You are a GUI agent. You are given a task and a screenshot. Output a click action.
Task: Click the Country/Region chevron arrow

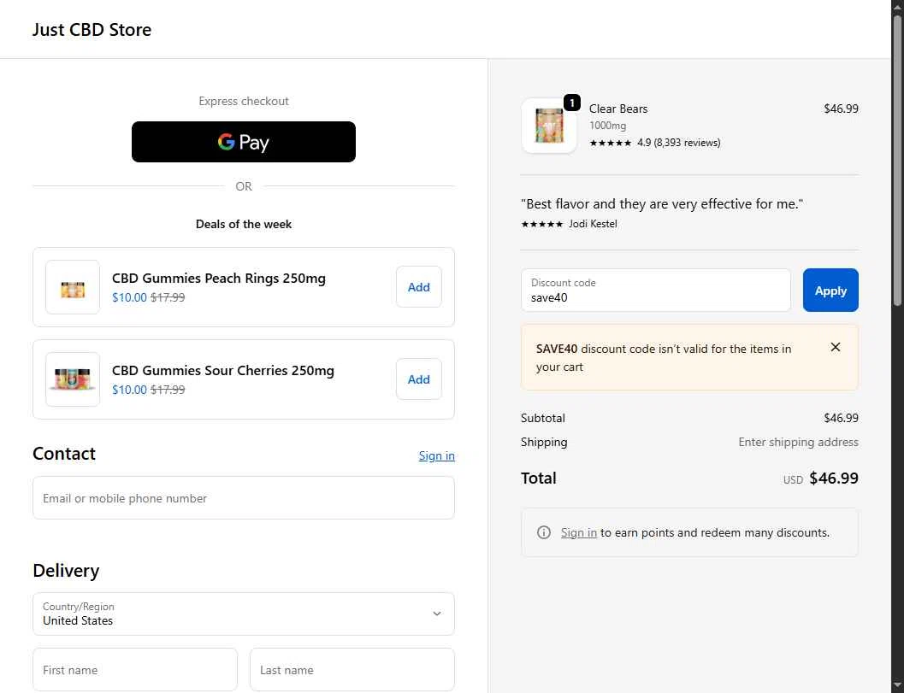click(437, 614)
